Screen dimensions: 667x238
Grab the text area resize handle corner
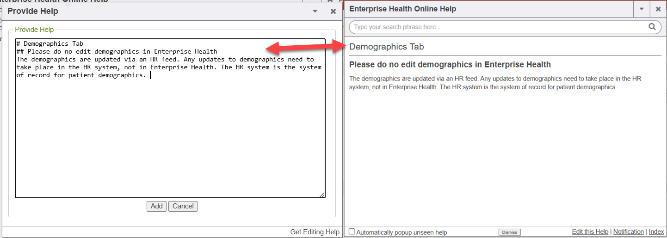tap(322, 195)
